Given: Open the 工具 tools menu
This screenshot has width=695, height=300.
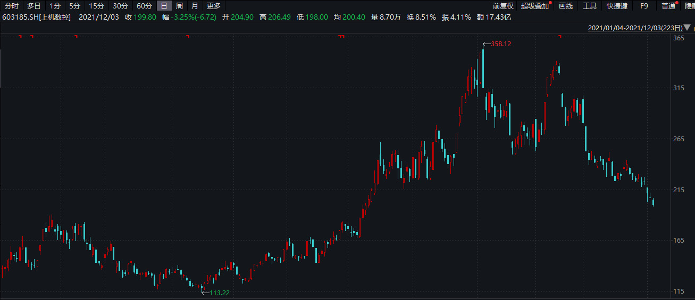Looking at the screenshot, I should pyautogui.click(x=590, y=6).
